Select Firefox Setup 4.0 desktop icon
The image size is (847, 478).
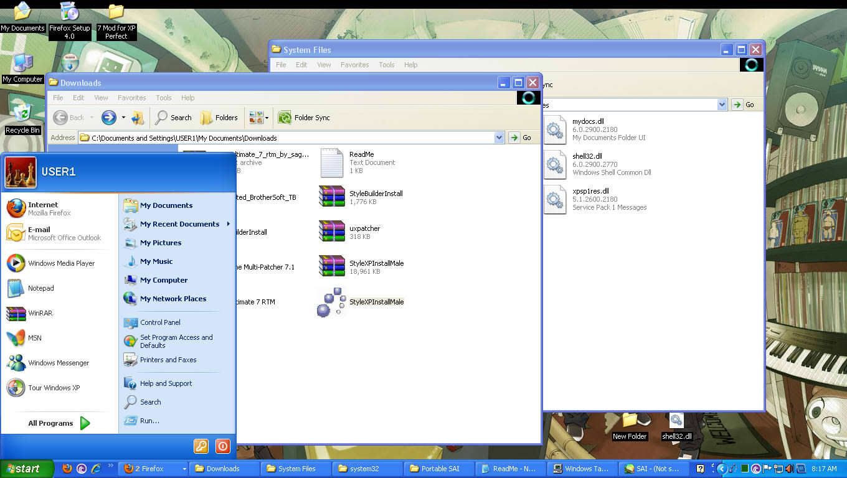pos(70,21)
